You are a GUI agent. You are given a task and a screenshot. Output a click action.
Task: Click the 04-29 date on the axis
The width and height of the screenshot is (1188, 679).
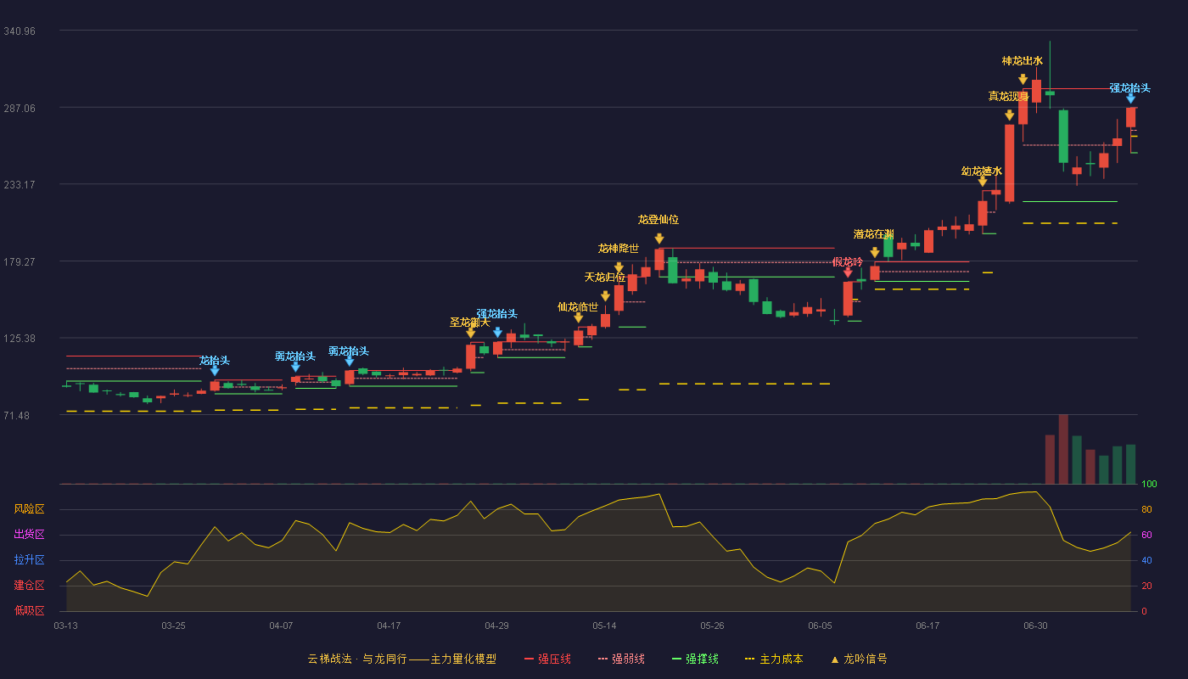496,626
